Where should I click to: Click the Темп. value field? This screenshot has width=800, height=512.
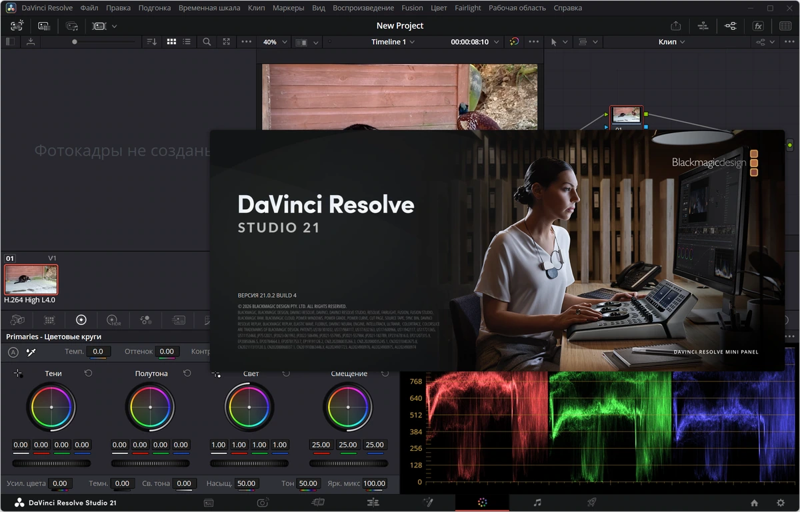98,352
